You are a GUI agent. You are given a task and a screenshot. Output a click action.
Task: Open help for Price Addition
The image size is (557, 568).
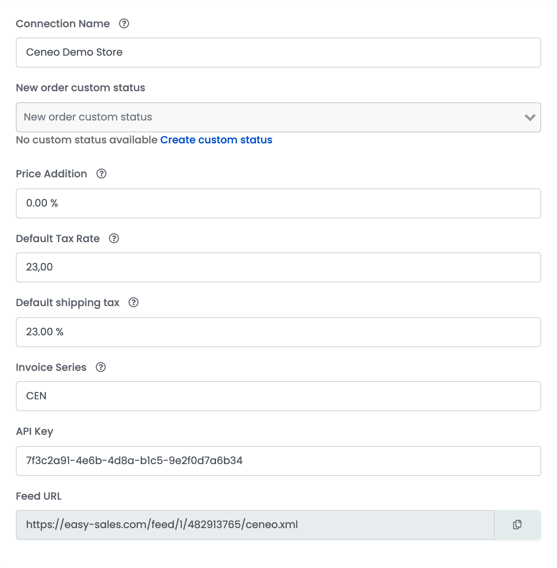102,174
